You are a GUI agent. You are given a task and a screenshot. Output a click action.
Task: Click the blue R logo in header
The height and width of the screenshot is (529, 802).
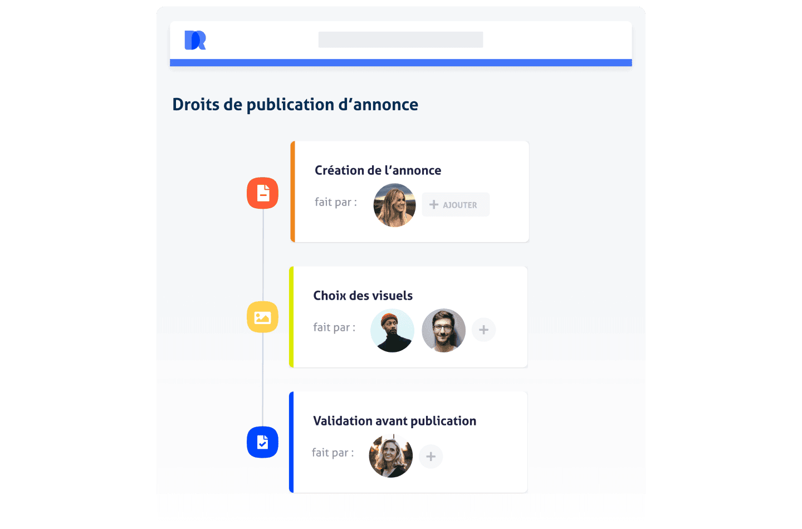[x=195, y=40]
